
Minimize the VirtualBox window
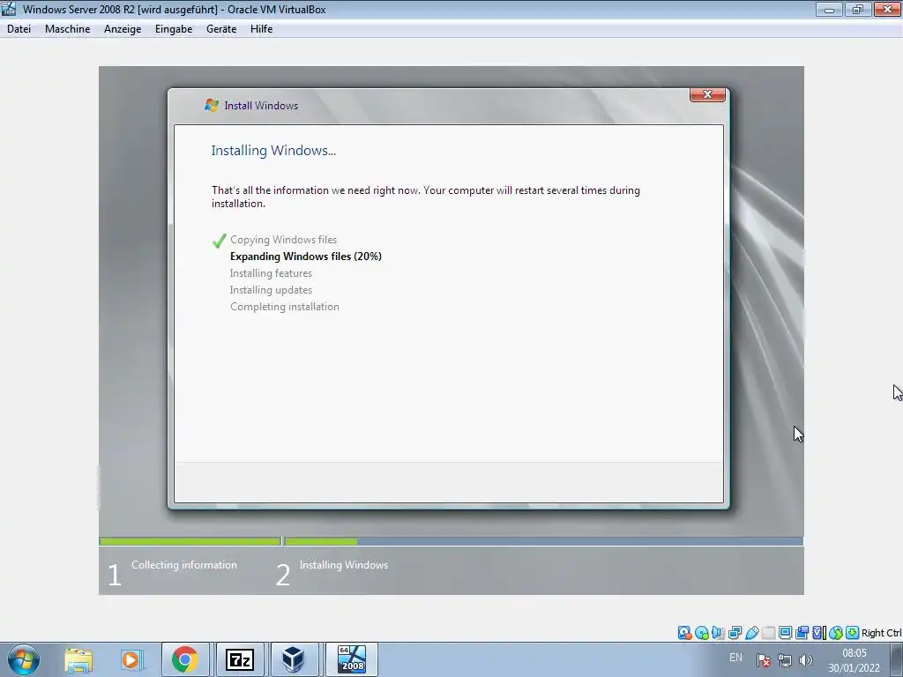pos(829,9)
